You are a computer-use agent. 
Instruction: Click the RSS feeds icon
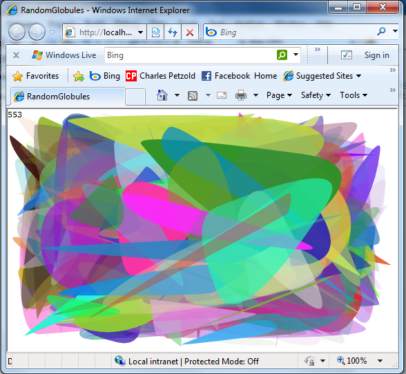[x=193, y=96]
